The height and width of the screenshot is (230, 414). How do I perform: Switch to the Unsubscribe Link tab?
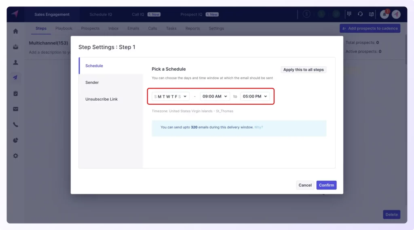click(101, 99)
